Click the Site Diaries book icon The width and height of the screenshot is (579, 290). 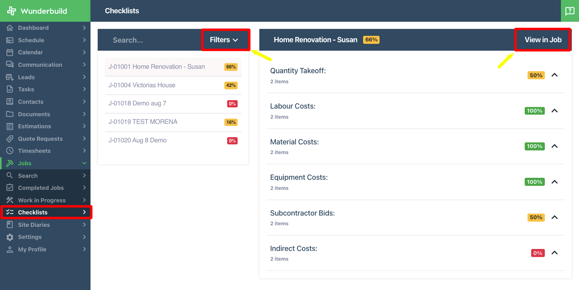click(10, 225)
